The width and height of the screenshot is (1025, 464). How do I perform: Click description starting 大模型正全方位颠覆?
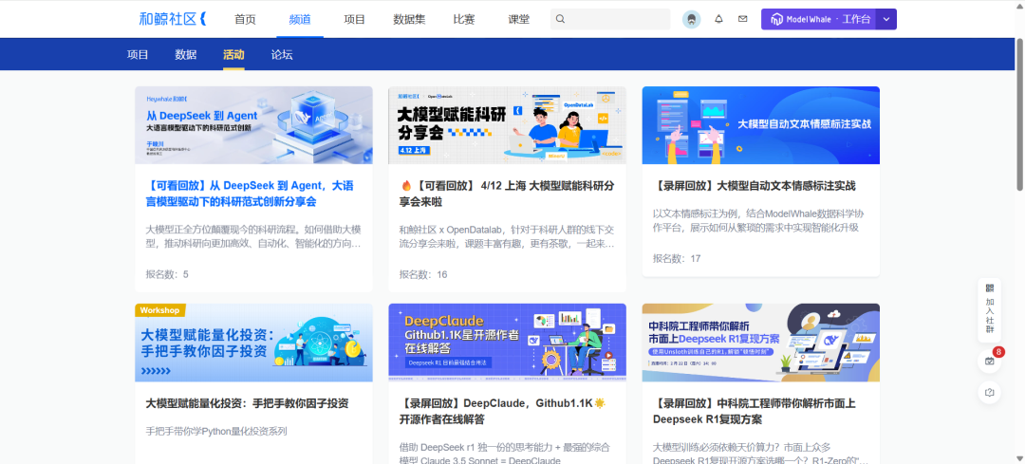tap(253, 237)
